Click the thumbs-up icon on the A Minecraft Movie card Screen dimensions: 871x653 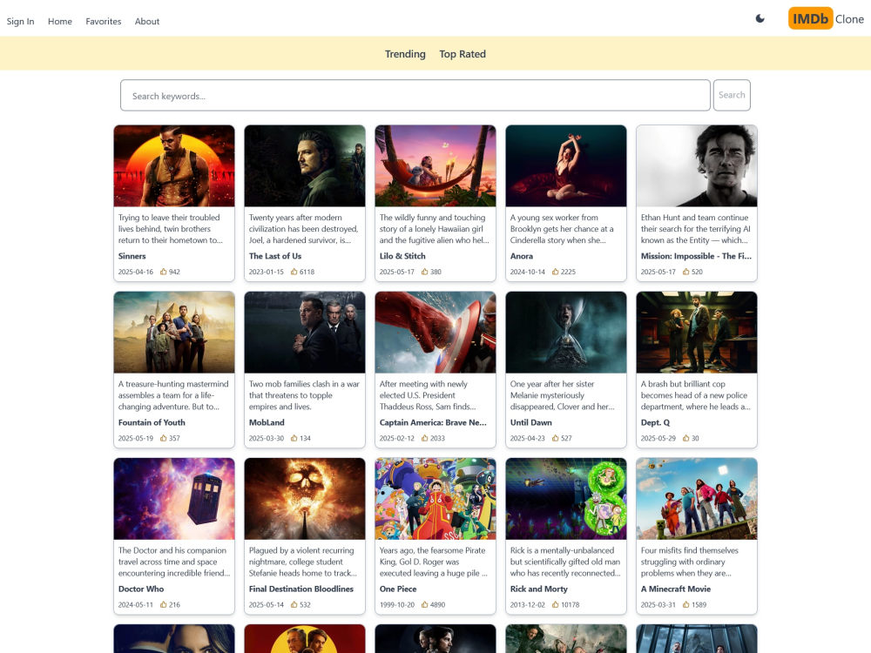coord(686,605)
